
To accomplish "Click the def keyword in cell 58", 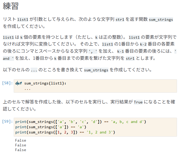I will pyautogui.click(x=19, y=83).
